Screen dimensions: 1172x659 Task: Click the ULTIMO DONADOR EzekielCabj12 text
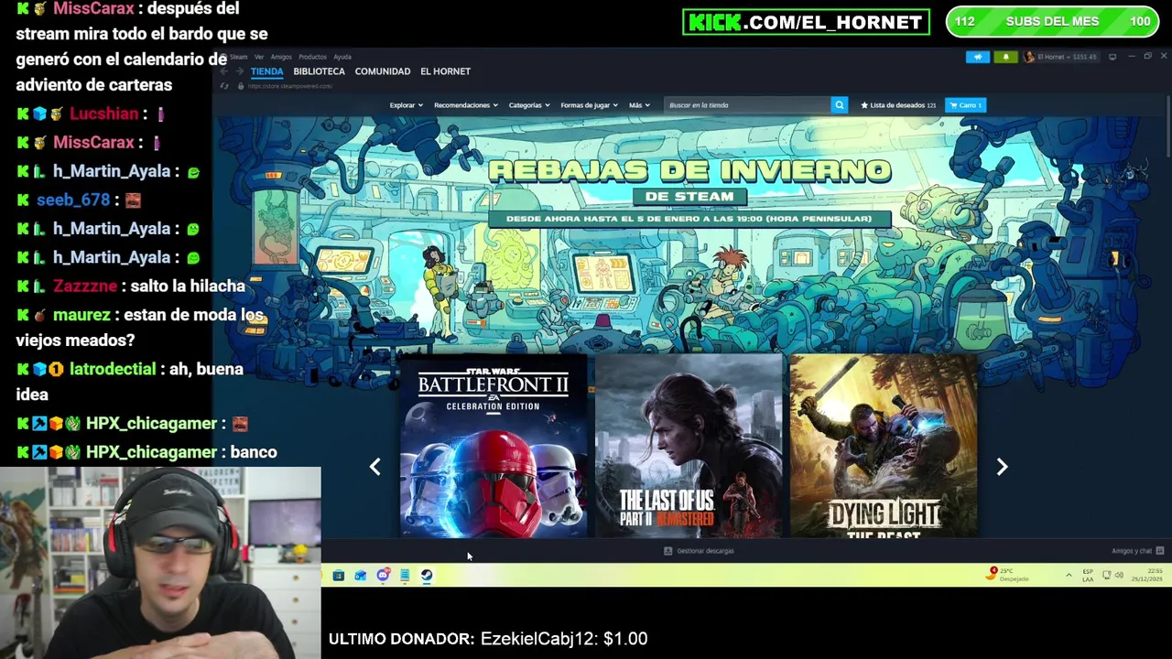[488, 639]
